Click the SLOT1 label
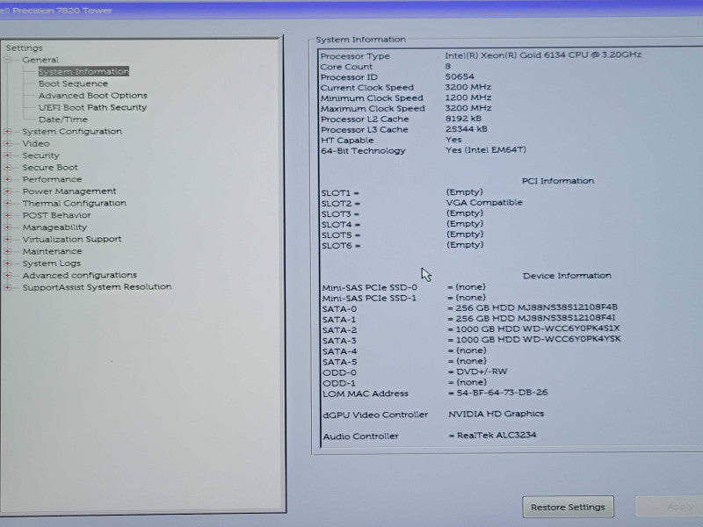The height and width of the screenshot is (527, 703). 340,193
